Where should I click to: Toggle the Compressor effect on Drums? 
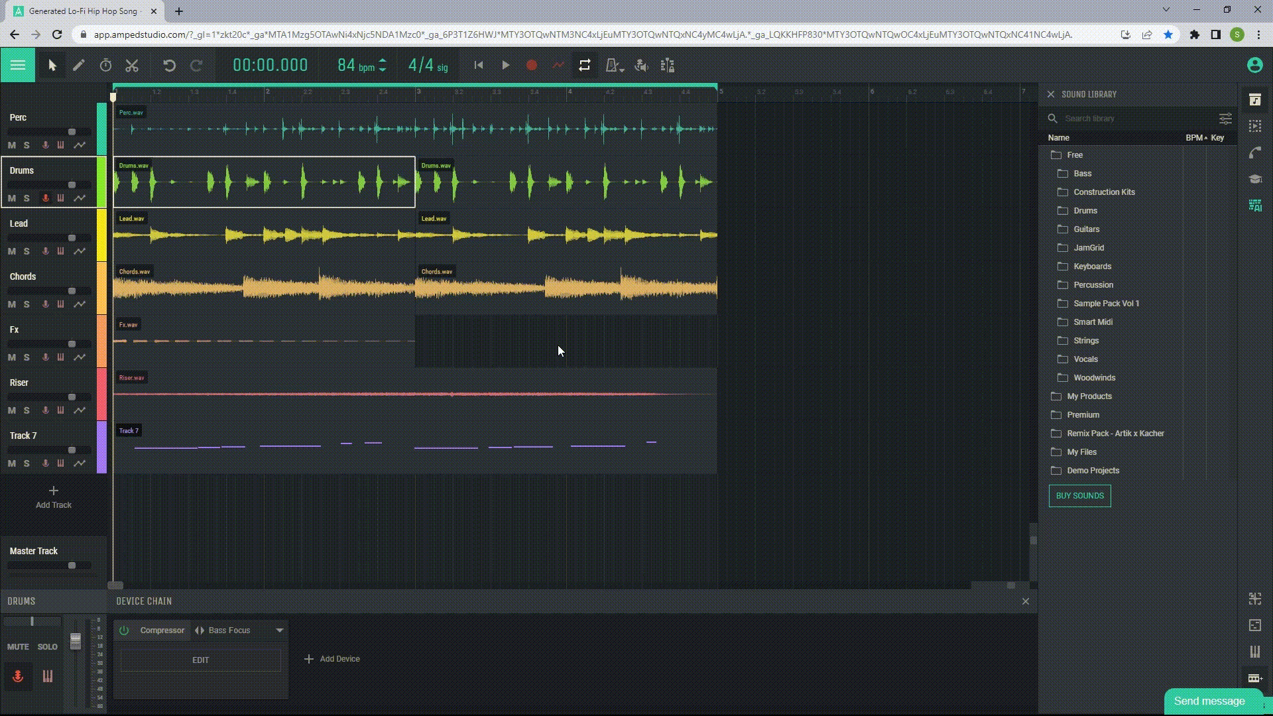pos(124,629)
